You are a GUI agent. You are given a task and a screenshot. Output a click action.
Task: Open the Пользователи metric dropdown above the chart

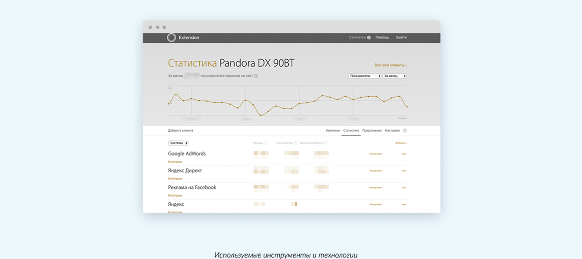click(x=365, y=76)
